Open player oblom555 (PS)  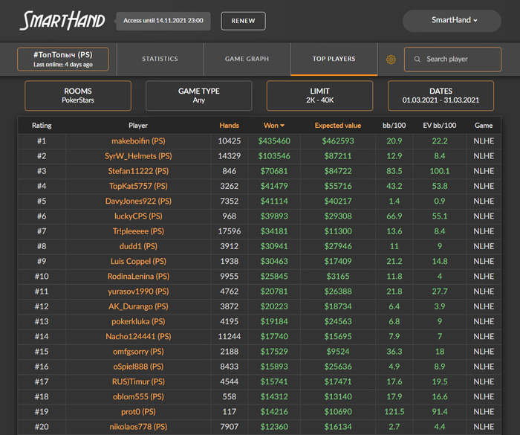(138, 397)
